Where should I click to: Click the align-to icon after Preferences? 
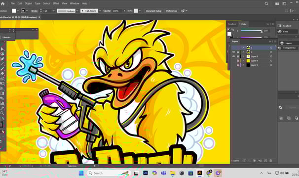pos(183,11)
